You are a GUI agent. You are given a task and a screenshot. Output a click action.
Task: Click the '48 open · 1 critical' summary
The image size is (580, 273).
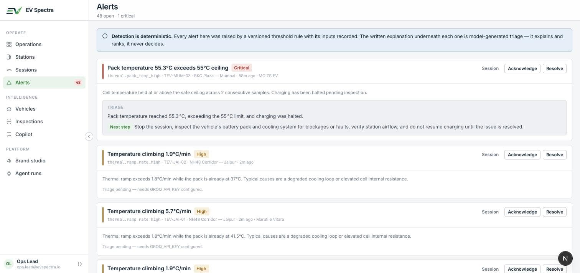[115, 16]
